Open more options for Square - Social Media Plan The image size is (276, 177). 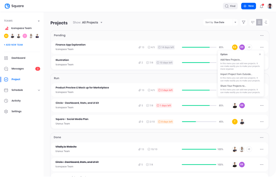pos(262,122)
